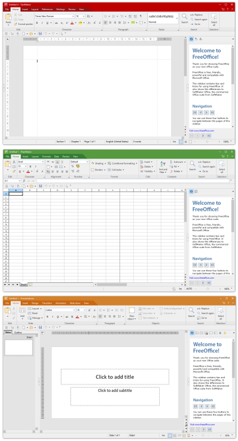238x441 pixels.
Task: Expand the Styles gallery dropdown in TextMaker
Action: click(x=177, y=19)
